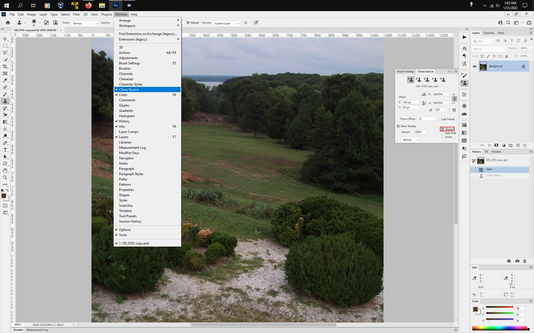Pick the Eyedropper tool
This screenshot has width=534, height=333.
click(x=5, y=80)
